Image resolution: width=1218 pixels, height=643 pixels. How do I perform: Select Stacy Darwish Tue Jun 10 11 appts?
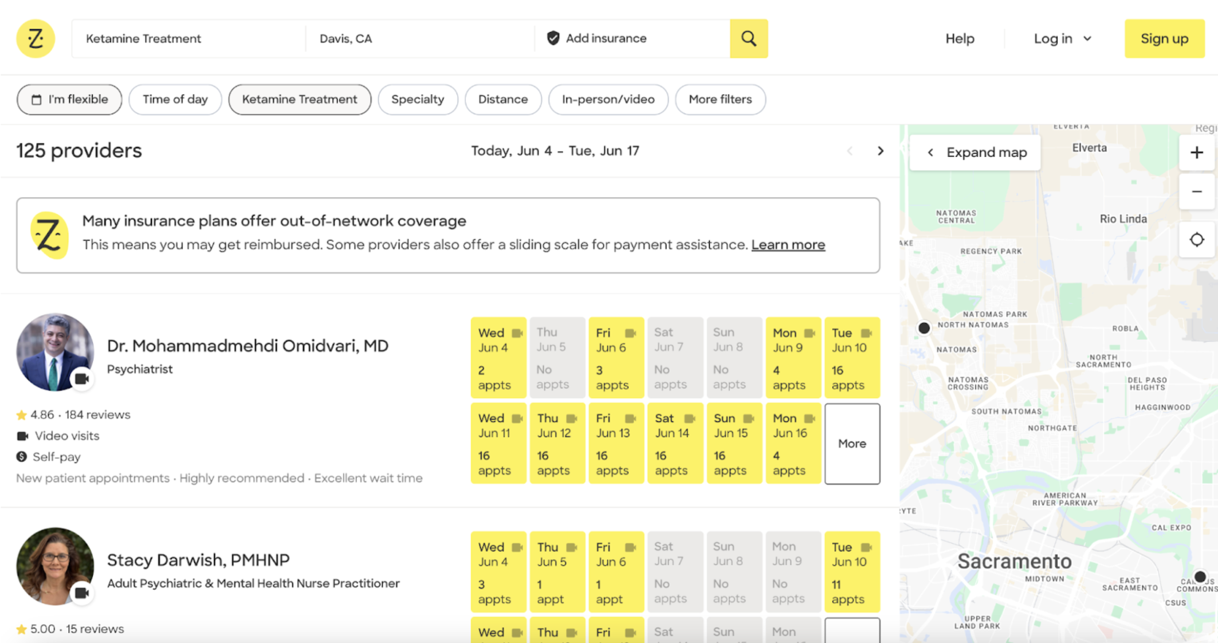pyautogui.click(x=852, y=572)
